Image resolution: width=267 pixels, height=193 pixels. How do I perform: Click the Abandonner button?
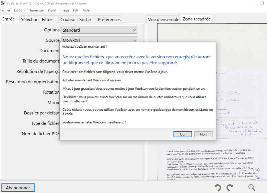[x=18, y=188]
